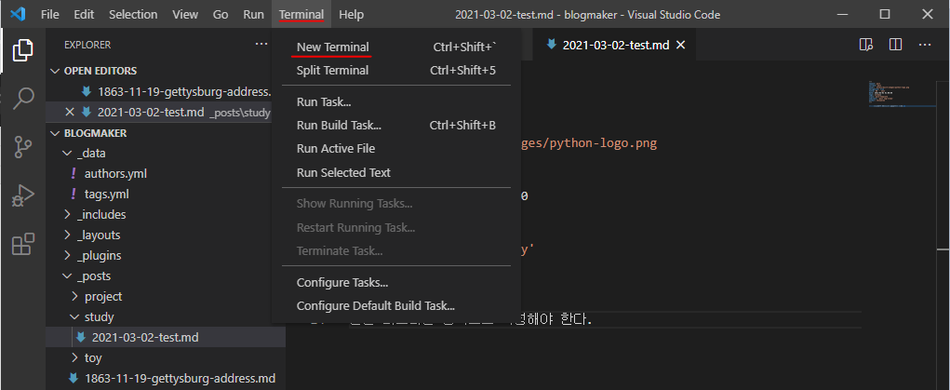Close 2021-03-02-test.md in Open Editors list
Screen dimensions: 950x390
point(70,112)
